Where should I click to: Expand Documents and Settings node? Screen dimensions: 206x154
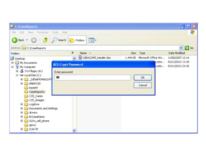pyautogui.click(x=21, y=108)
